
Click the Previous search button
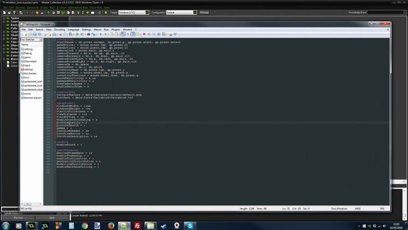coord(18,217)
